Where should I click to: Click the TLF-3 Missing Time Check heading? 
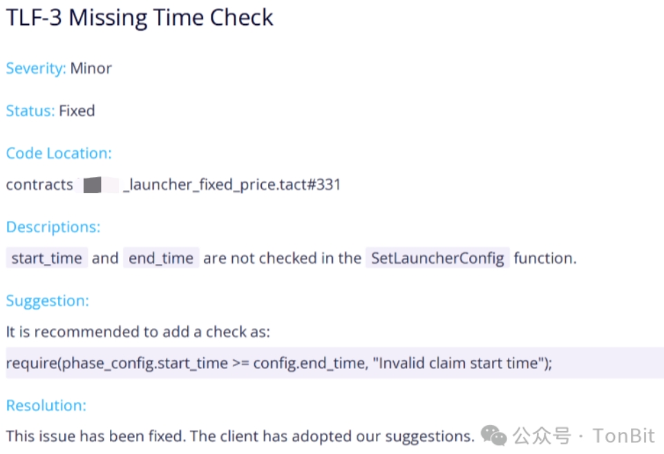(x=140, y=18)
